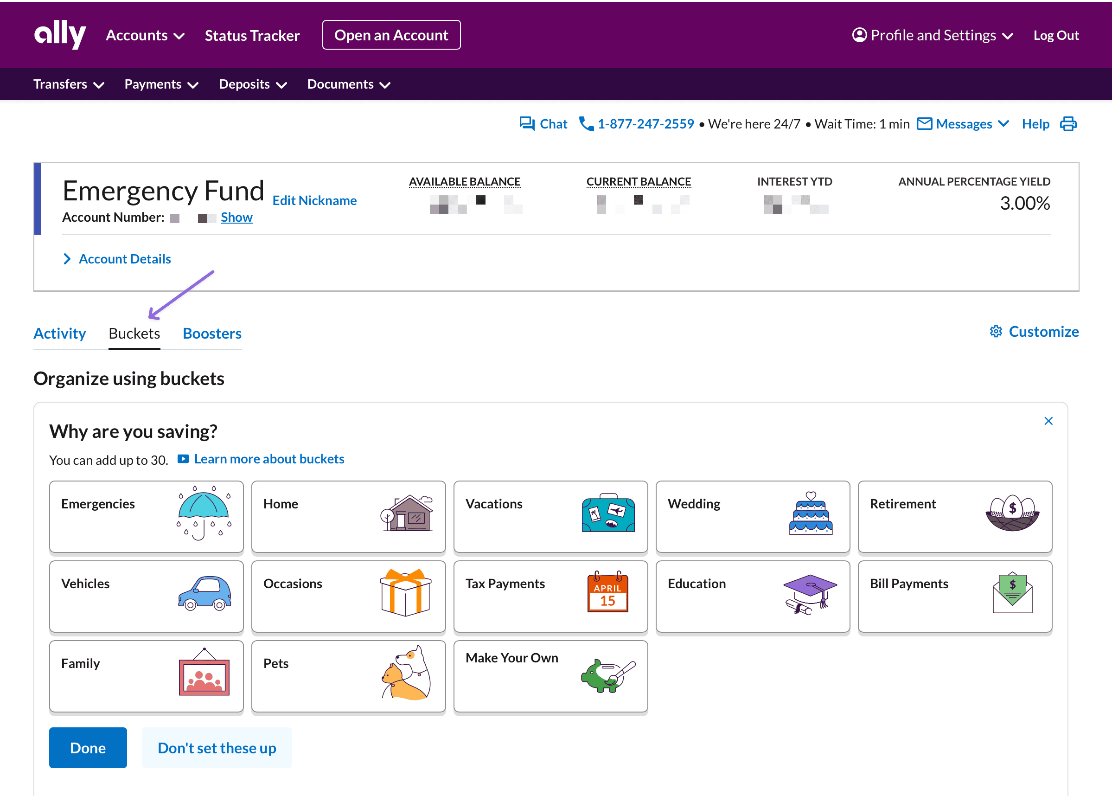This screenshot has width=1112, height=796.
Task: Click the Vehicles blue car icon
Action: tap(205, 593)
